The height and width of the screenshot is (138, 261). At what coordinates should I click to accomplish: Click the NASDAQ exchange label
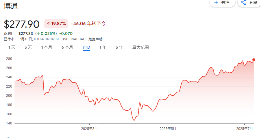pos(78,39)
